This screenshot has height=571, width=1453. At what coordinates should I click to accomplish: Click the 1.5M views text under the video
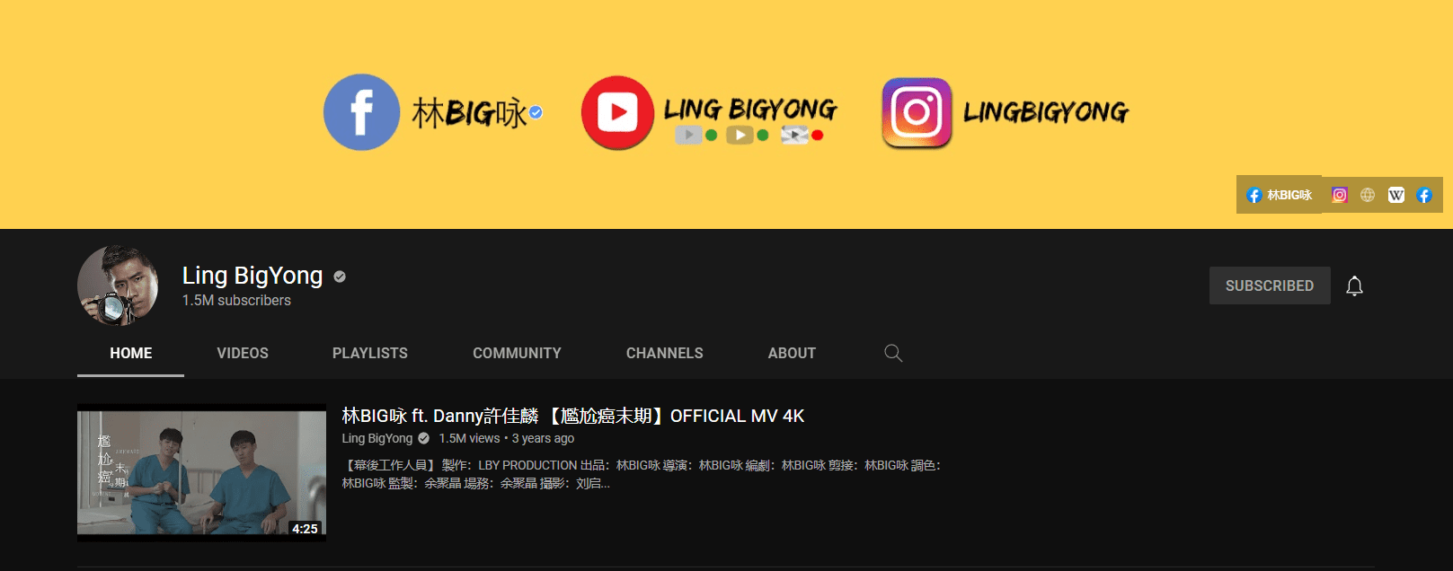pos(469,438)
